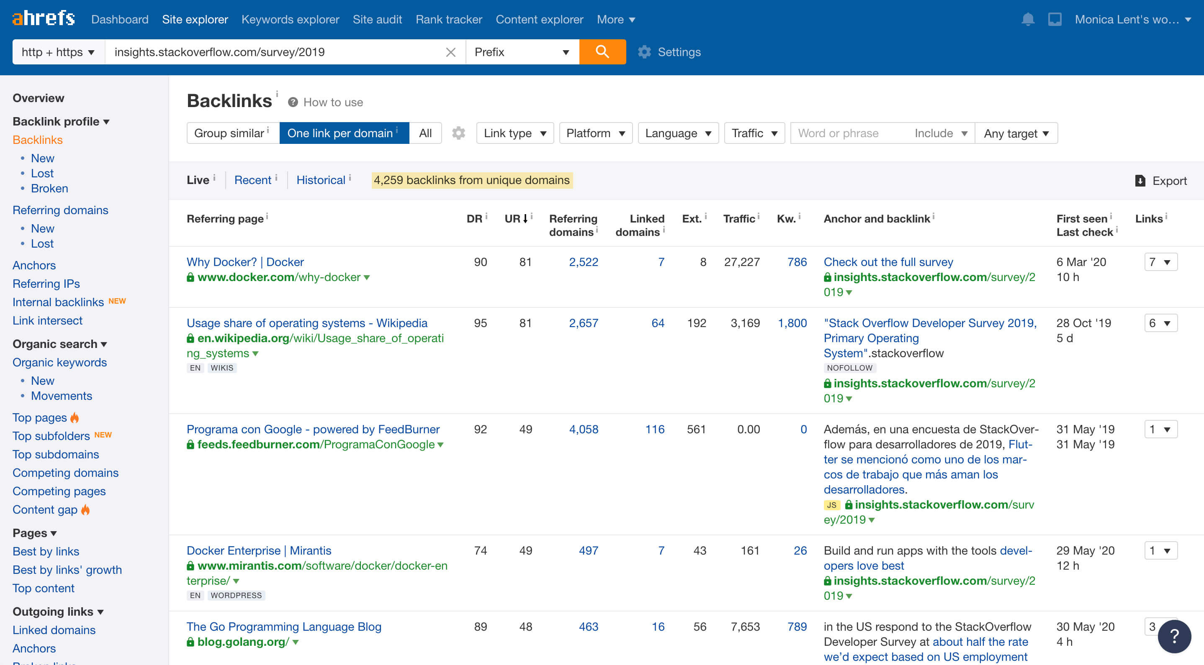Select Group similar mode
Image resolution: width=1204 pixels, height=665 pixels.
click(233, 133)
